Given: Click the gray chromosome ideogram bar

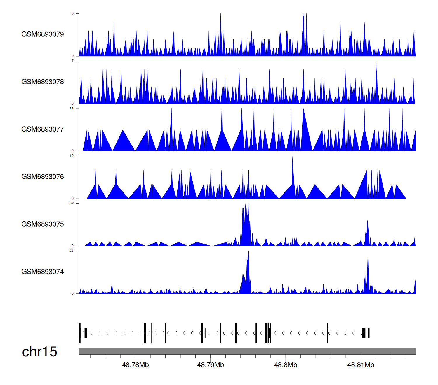Looking at the screenshot, I should coord(247,351).
